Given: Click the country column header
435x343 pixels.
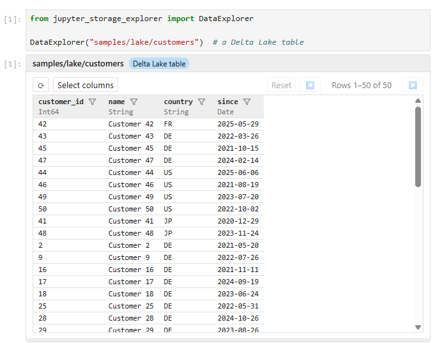Looking at the screenshot, I should point(178,102).
